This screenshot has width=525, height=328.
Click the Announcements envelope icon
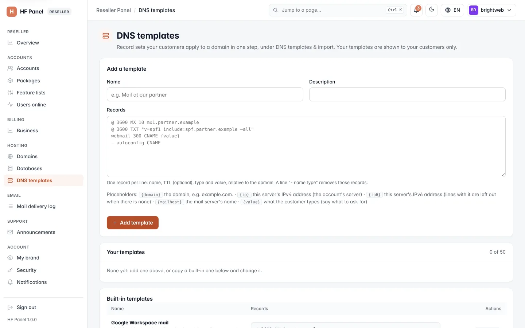click(10, 232)
